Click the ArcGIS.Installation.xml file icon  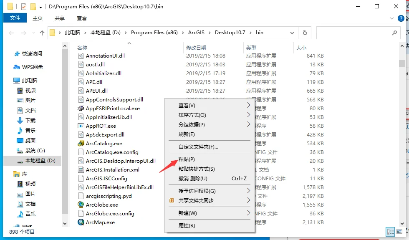[x=81, y=169]
